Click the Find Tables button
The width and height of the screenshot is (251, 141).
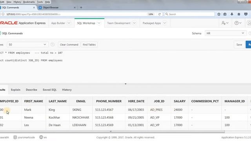[x=89, y=45]
